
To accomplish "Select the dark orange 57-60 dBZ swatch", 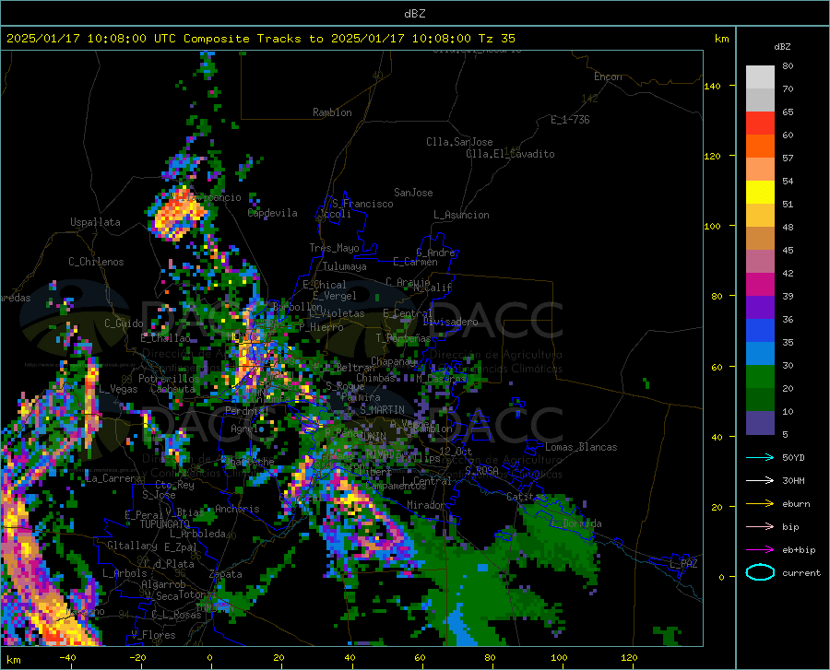I will (x=760, y=147).
